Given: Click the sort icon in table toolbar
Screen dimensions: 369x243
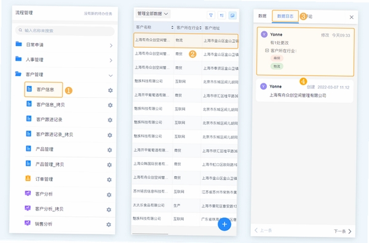Looking at the screenshot, I should 221,15.
